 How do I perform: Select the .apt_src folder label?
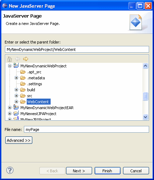click(34, 72)
